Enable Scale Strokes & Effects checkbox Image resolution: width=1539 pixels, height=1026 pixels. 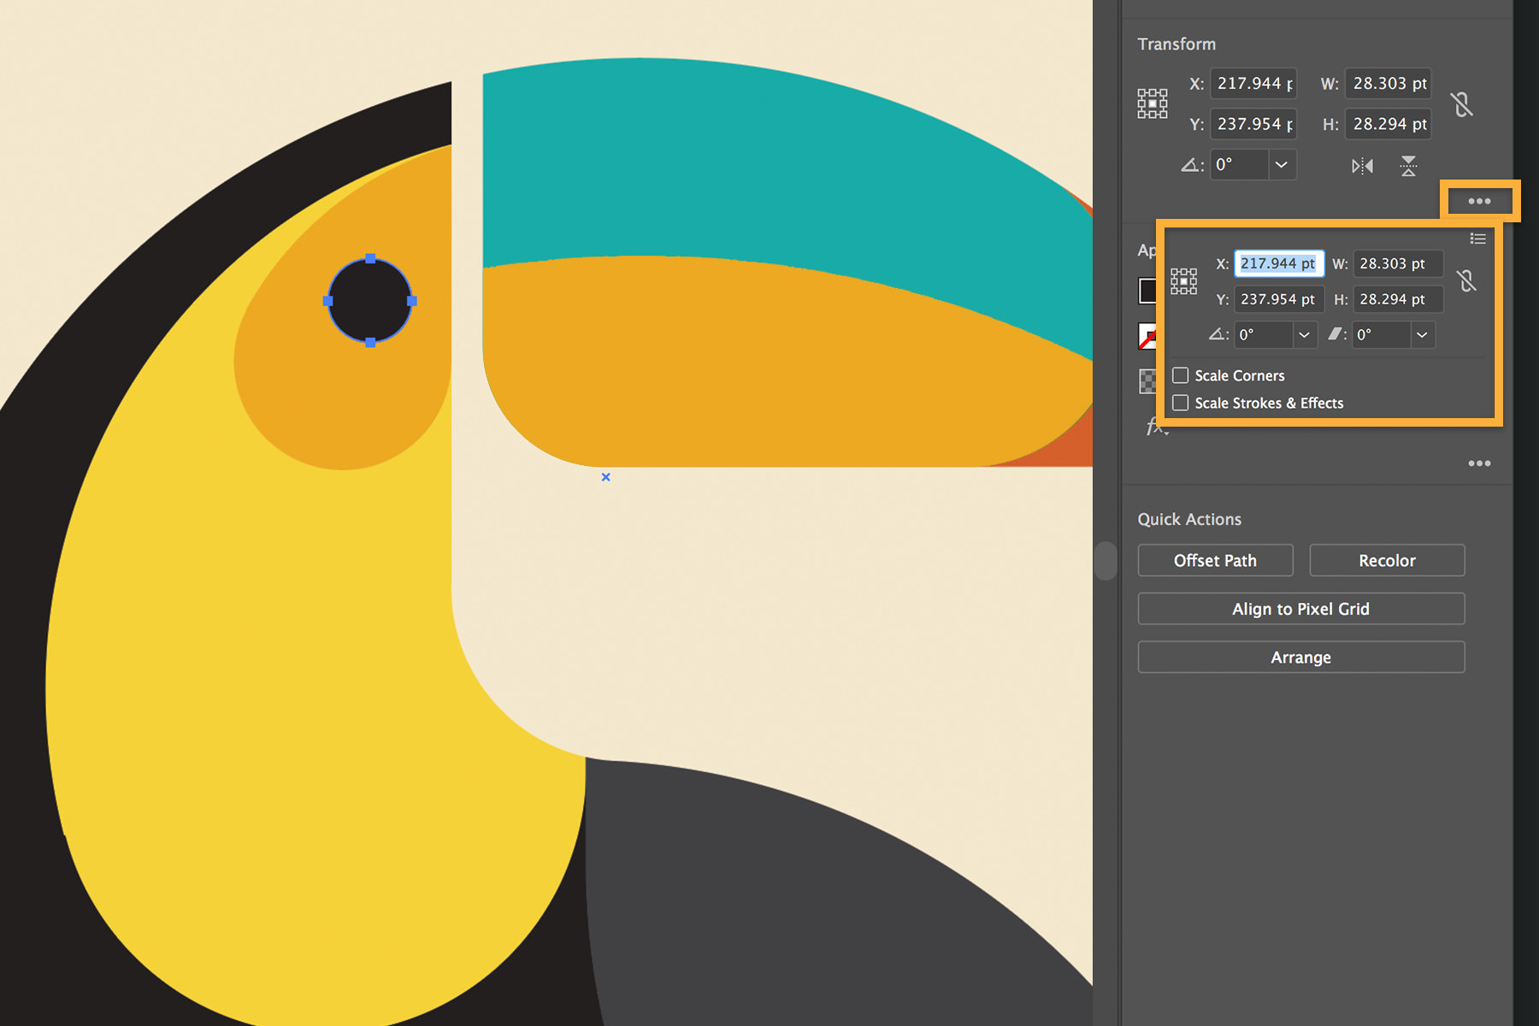(x=1181, y=403)
